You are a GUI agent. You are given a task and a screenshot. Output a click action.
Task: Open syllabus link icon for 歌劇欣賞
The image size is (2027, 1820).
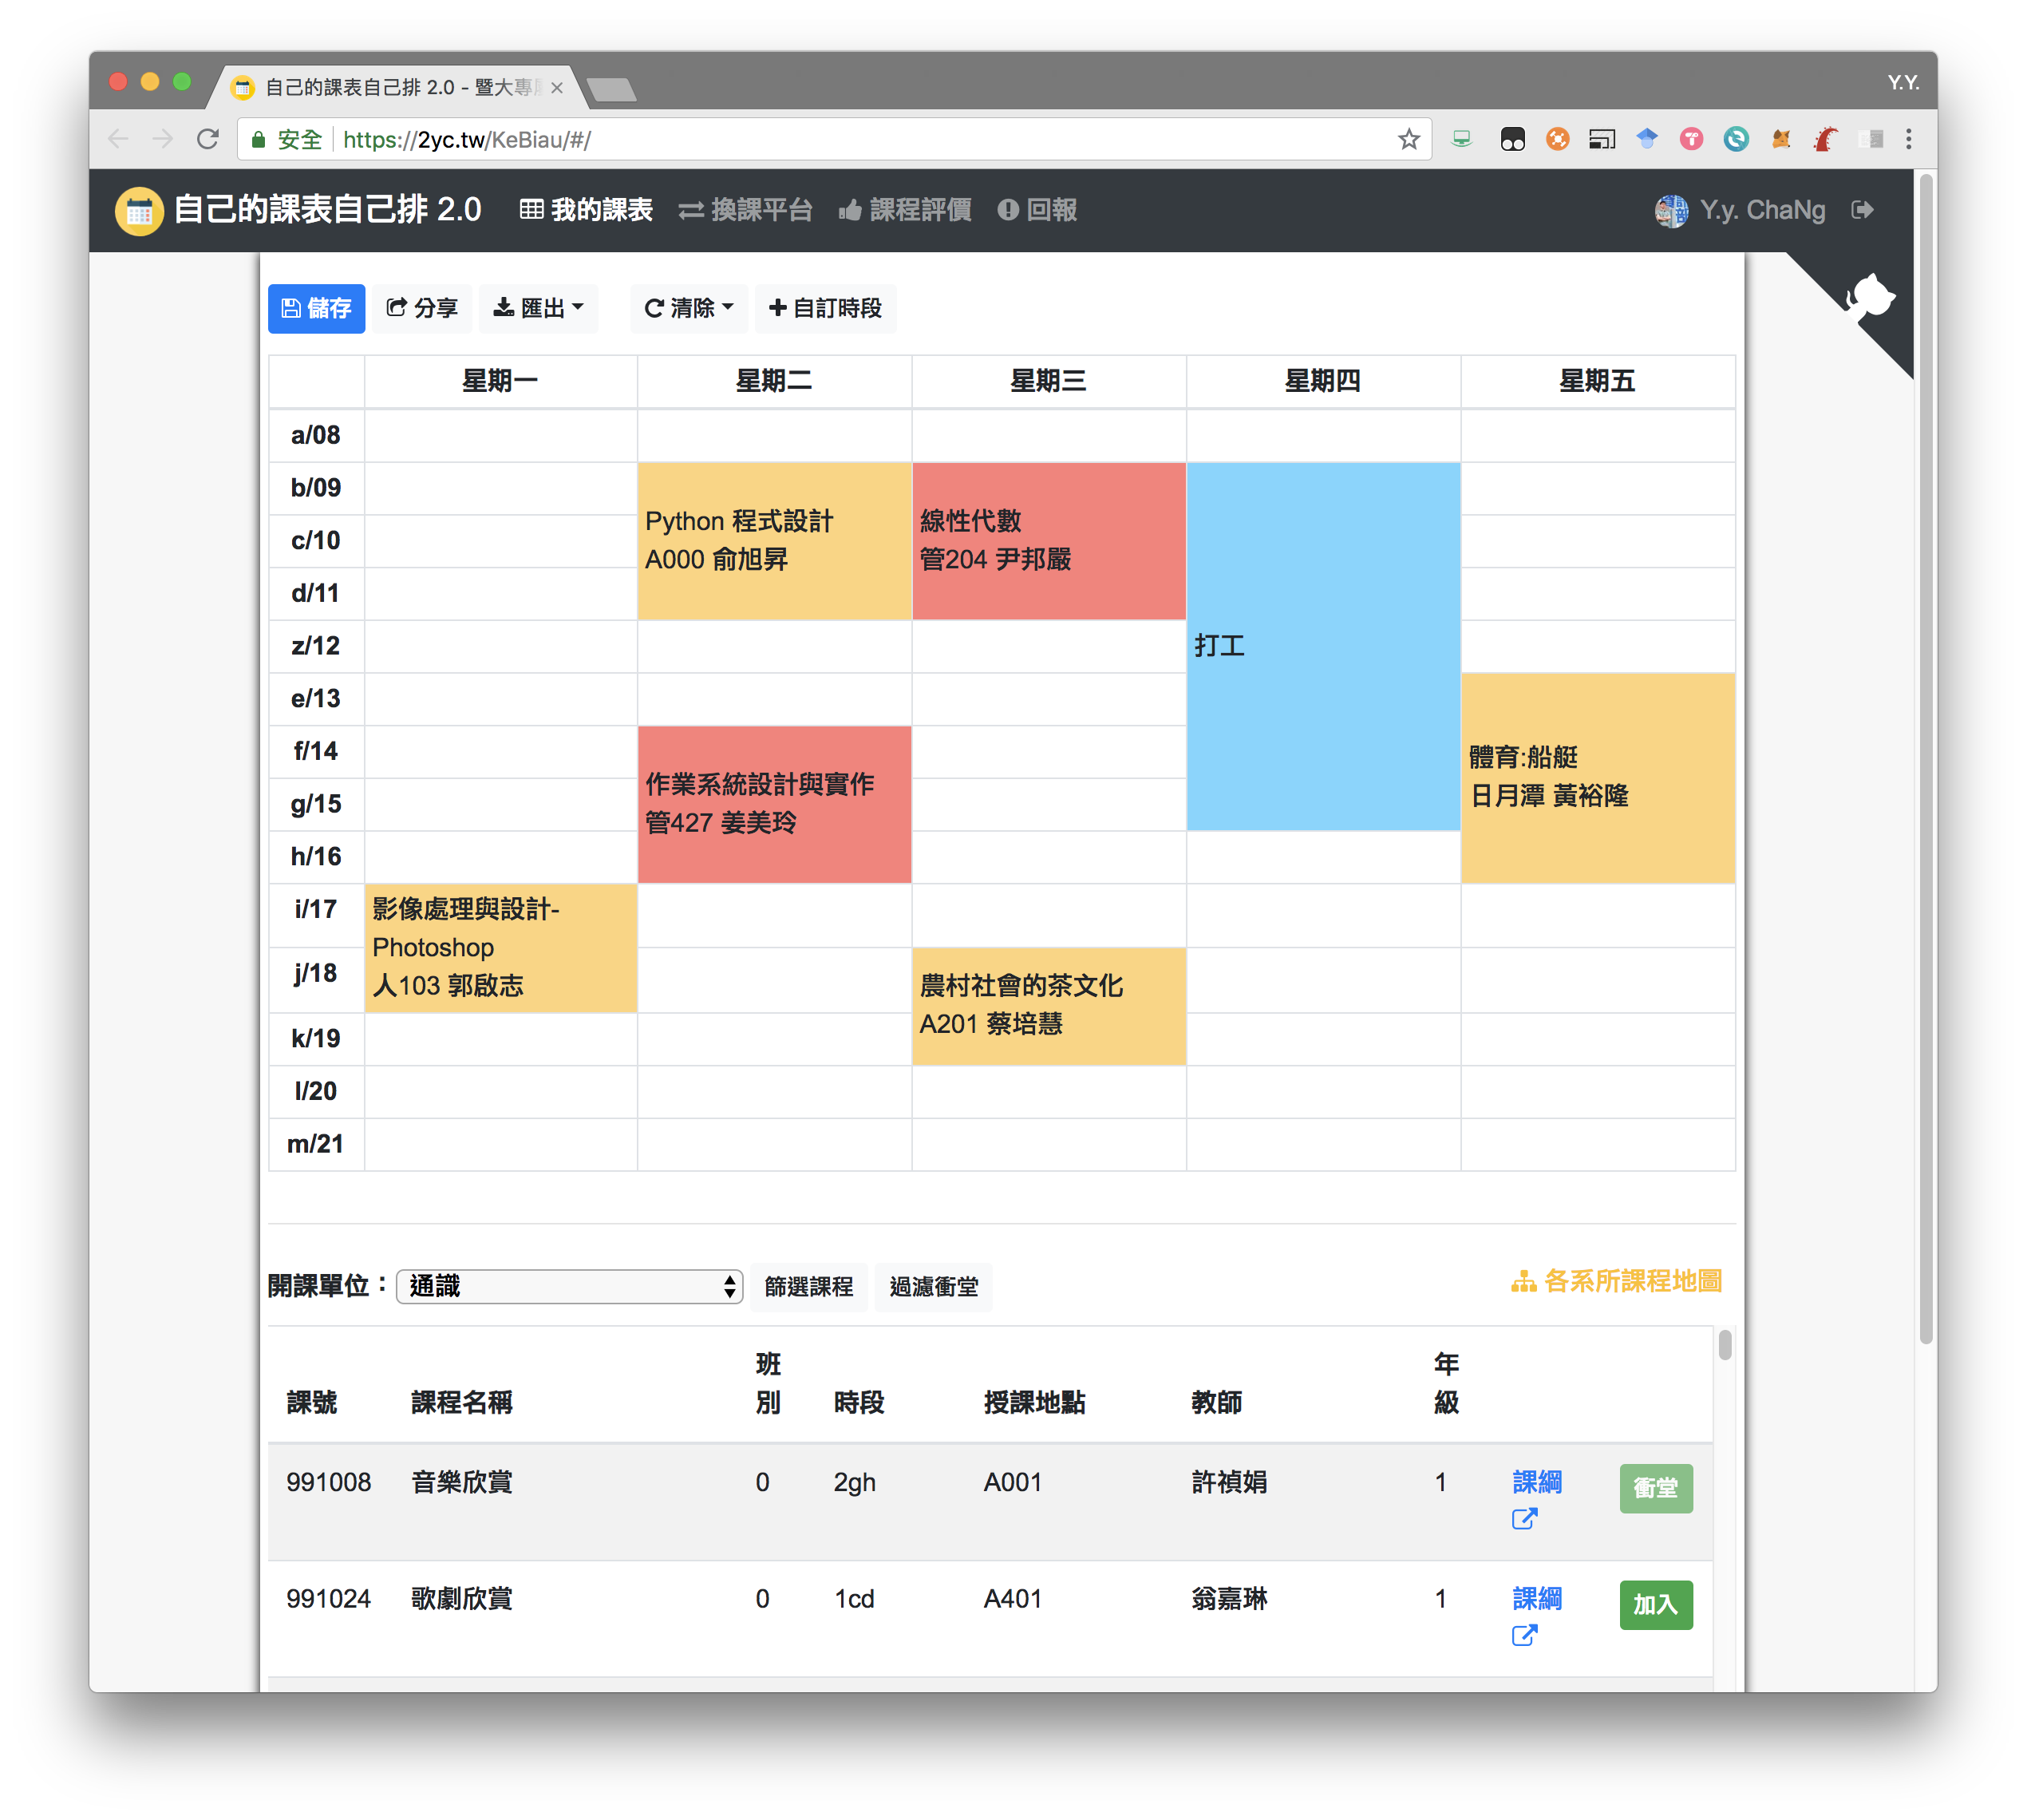point(1523,1635)
